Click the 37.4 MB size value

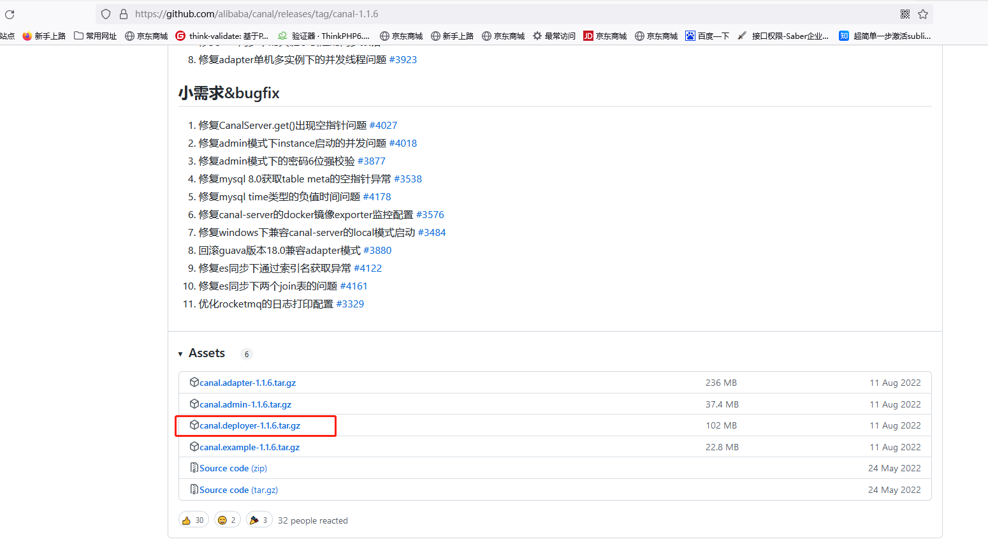pyautogui.click(x=722, y=404)
